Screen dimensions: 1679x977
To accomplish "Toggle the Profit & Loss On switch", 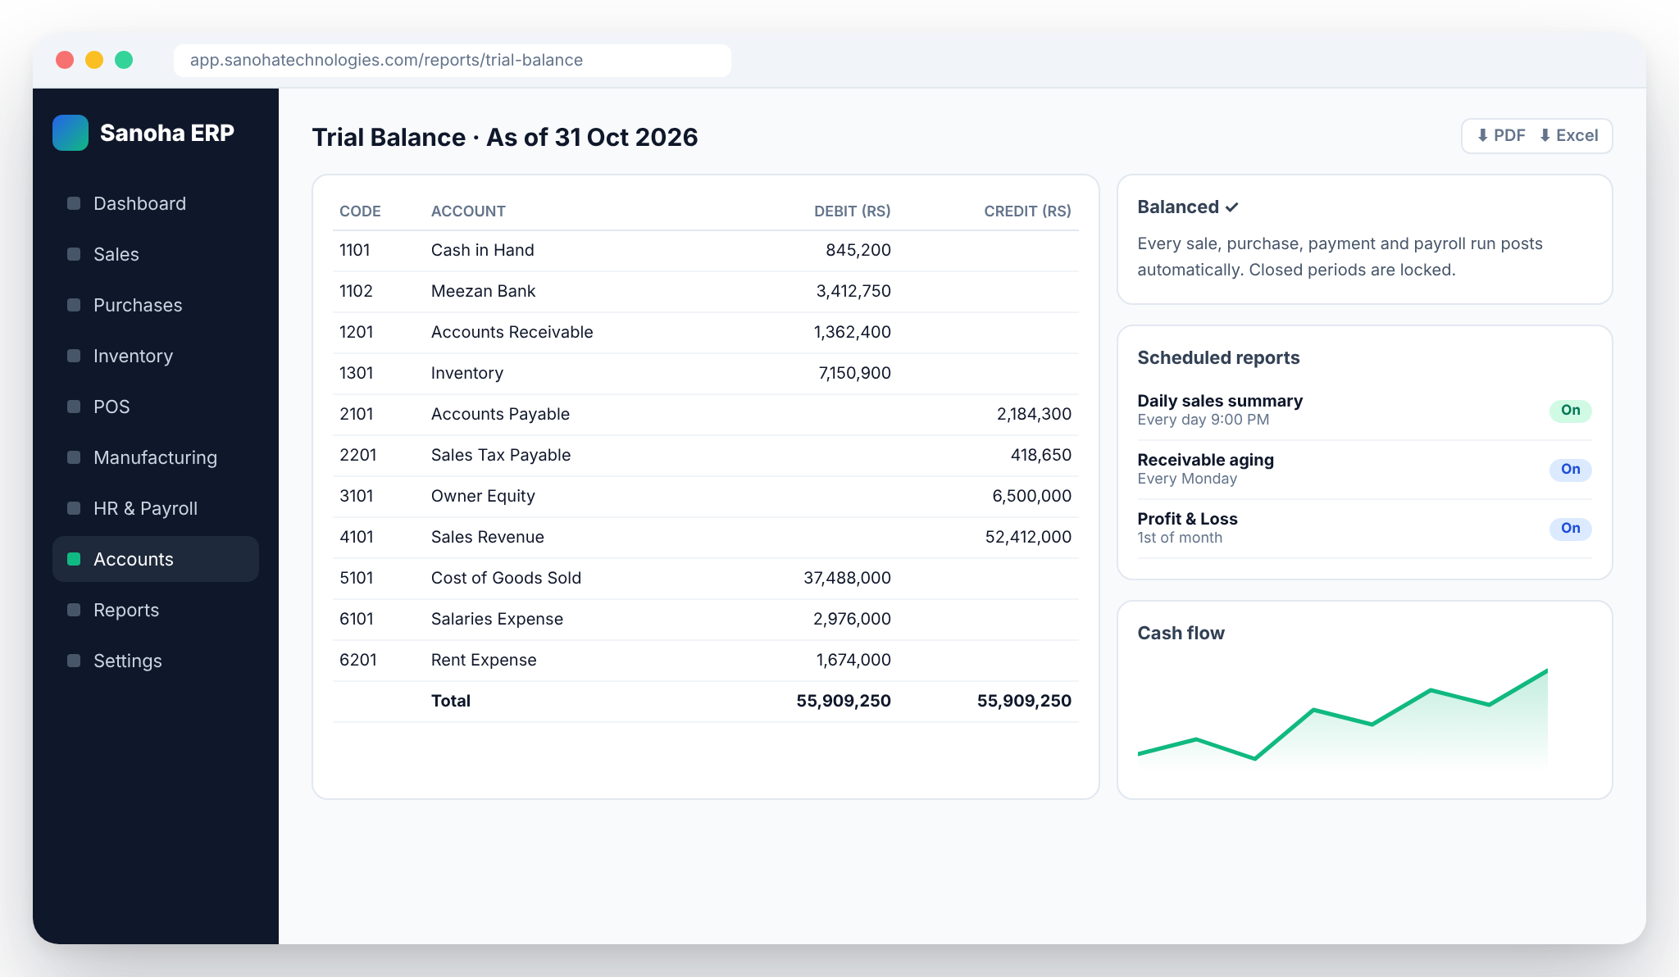I will pyautogui.click(x=1570, y=529).
